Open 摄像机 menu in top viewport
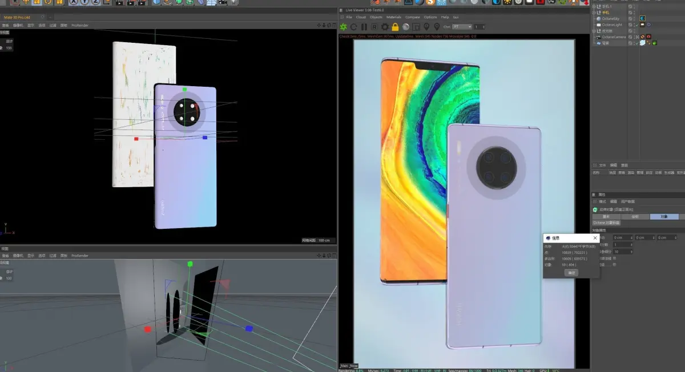This screenshot has height=372, width=685. pyautogui.click(x=18, y=25)
